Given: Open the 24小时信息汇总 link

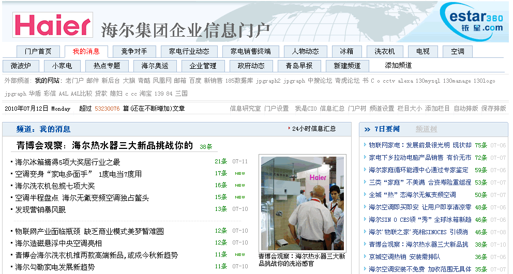Looking at the screenshot, I should (314, 129).
